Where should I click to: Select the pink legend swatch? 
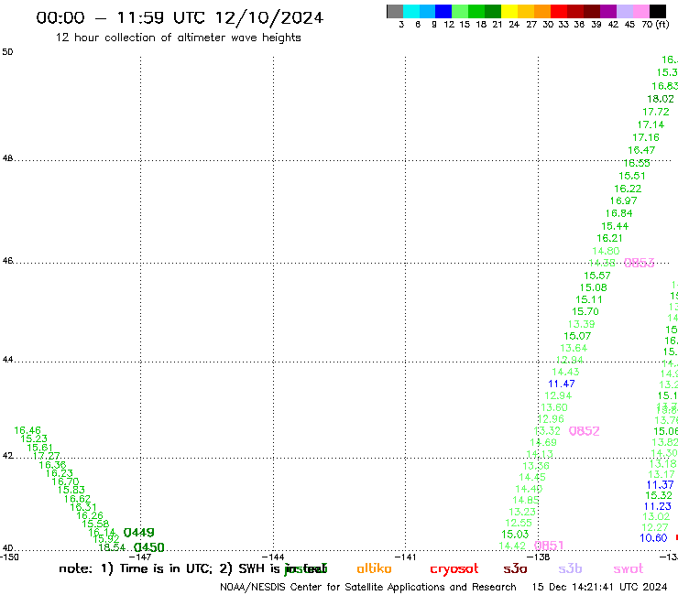[x=641, y=11]
